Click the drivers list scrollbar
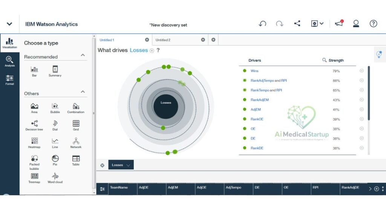This screenshot has width=386, height=209. [369, 93]
